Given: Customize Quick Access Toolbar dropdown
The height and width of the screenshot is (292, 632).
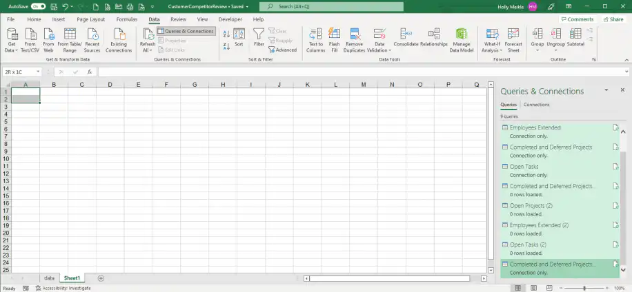Looking at the screenshot, I should (x=152, y=7).
